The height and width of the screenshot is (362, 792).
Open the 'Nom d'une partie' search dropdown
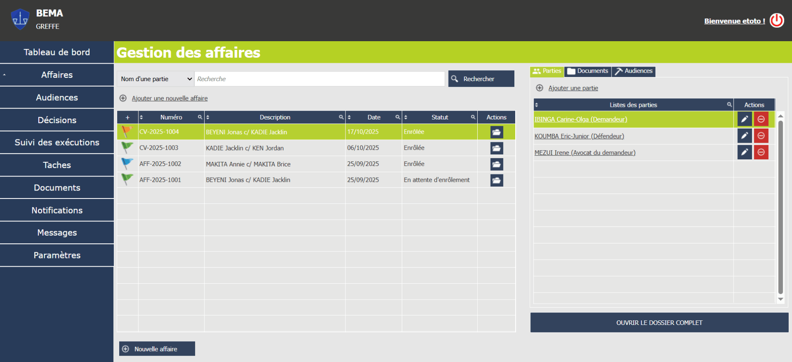[156, 79]
